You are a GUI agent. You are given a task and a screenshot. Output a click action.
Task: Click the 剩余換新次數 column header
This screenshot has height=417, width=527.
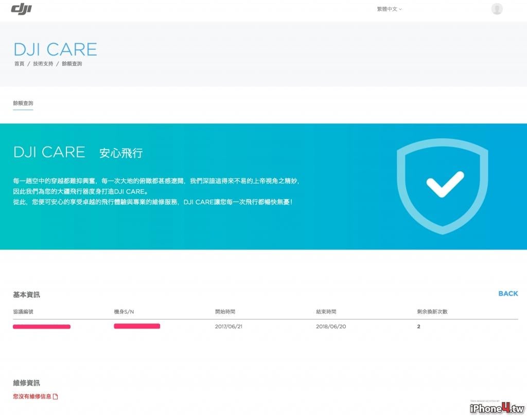(432, 312)
